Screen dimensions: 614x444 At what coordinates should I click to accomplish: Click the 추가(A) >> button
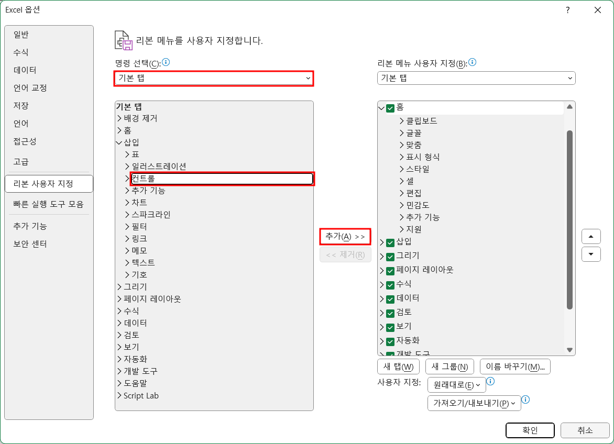pos(345,237)
